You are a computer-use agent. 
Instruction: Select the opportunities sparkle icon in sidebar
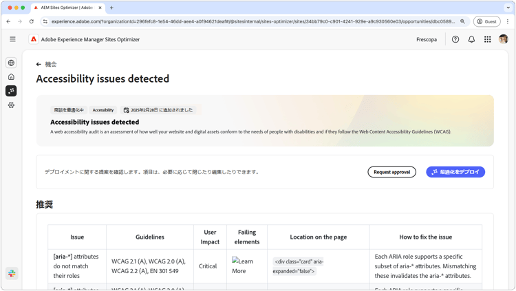(x=11, y=91)
